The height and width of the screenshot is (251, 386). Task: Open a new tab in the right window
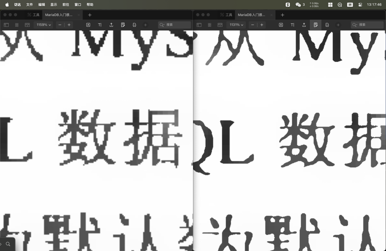[282, 15]
